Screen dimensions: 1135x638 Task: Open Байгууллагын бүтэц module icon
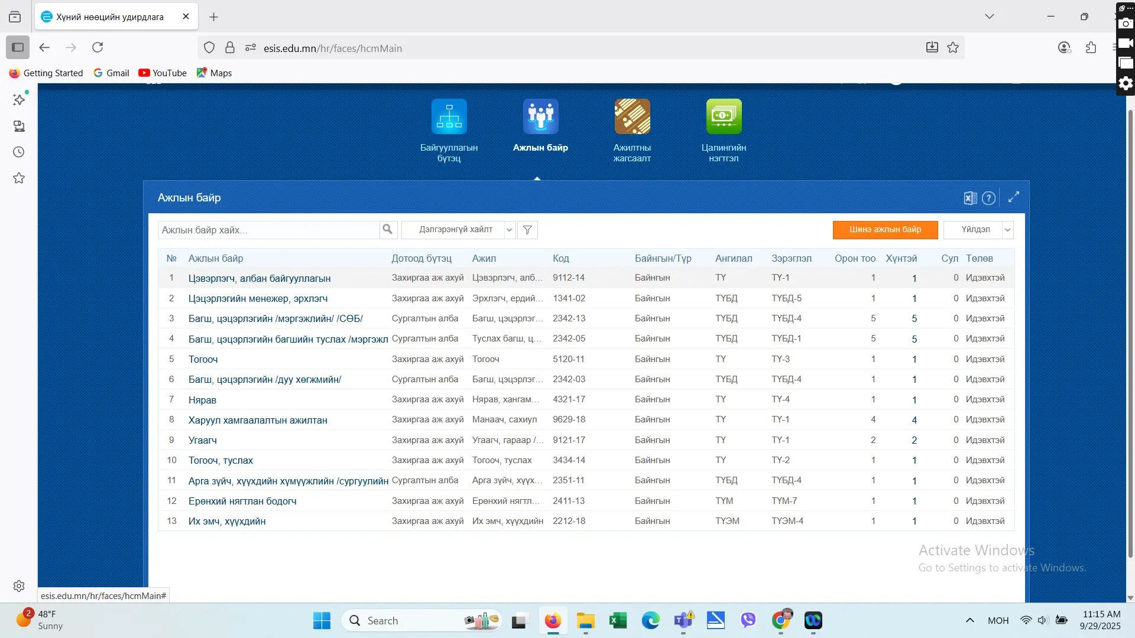click(449, 117)
